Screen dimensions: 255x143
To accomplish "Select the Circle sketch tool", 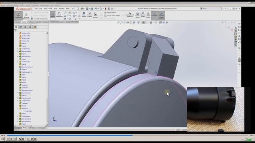I will pyautogui.click(x=70, y=13).
